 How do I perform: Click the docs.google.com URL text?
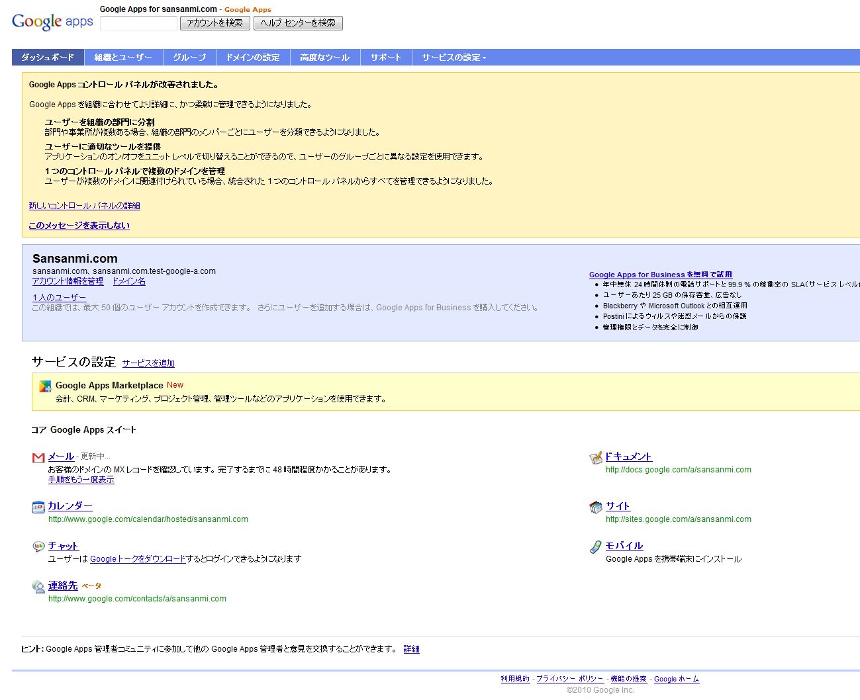679,470
